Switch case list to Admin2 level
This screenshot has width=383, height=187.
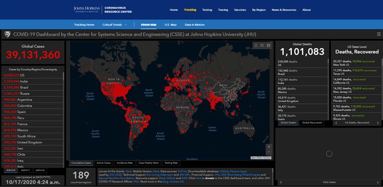[x=40, y=170]
